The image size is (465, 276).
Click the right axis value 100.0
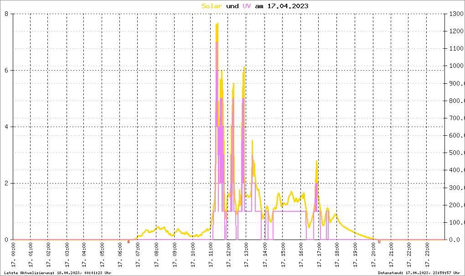[457, 222]
